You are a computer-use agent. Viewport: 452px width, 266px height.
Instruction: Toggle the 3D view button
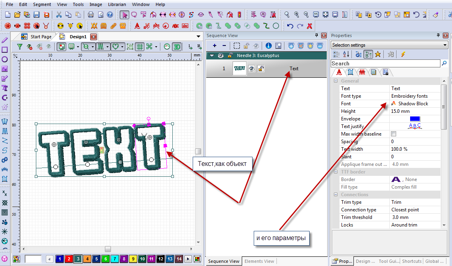coord(177,47)
